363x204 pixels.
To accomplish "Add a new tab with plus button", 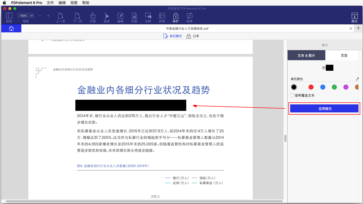I will 358,28.
